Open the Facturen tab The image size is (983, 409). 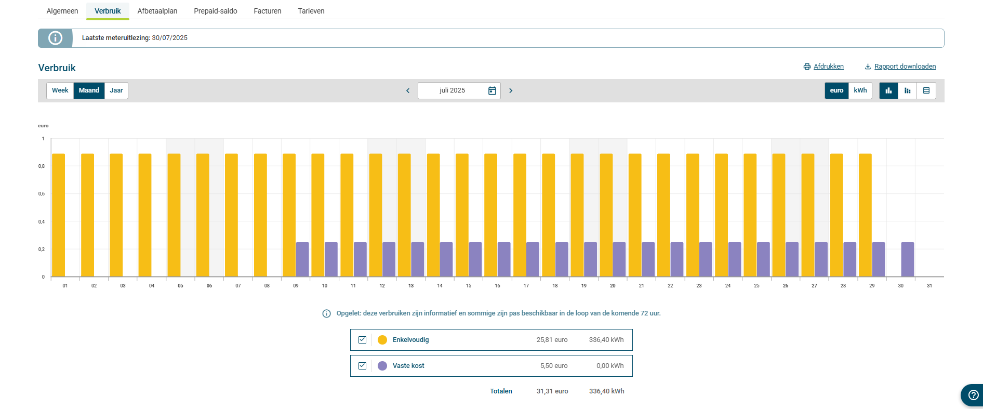point(267,11)
